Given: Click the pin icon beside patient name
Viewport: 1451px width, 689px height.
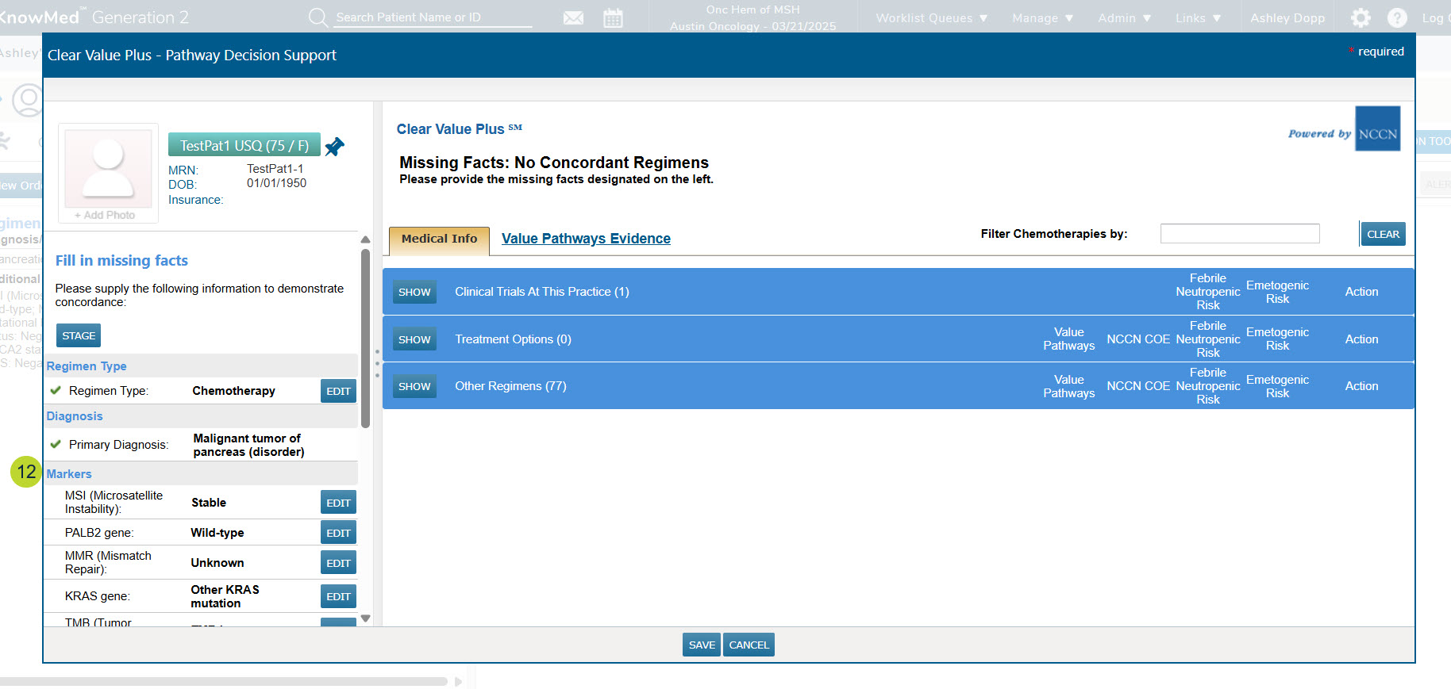Looking at the screenshot, I should (335, 147).
